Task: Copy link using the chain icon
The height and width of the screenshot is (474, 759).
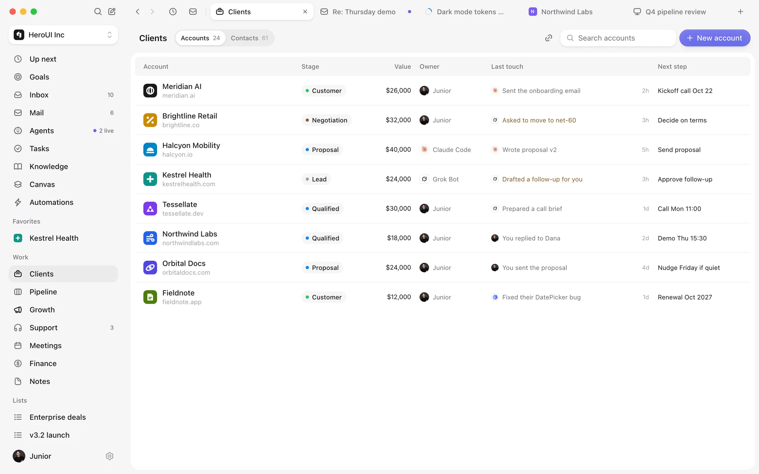Action: click(548, 38)
